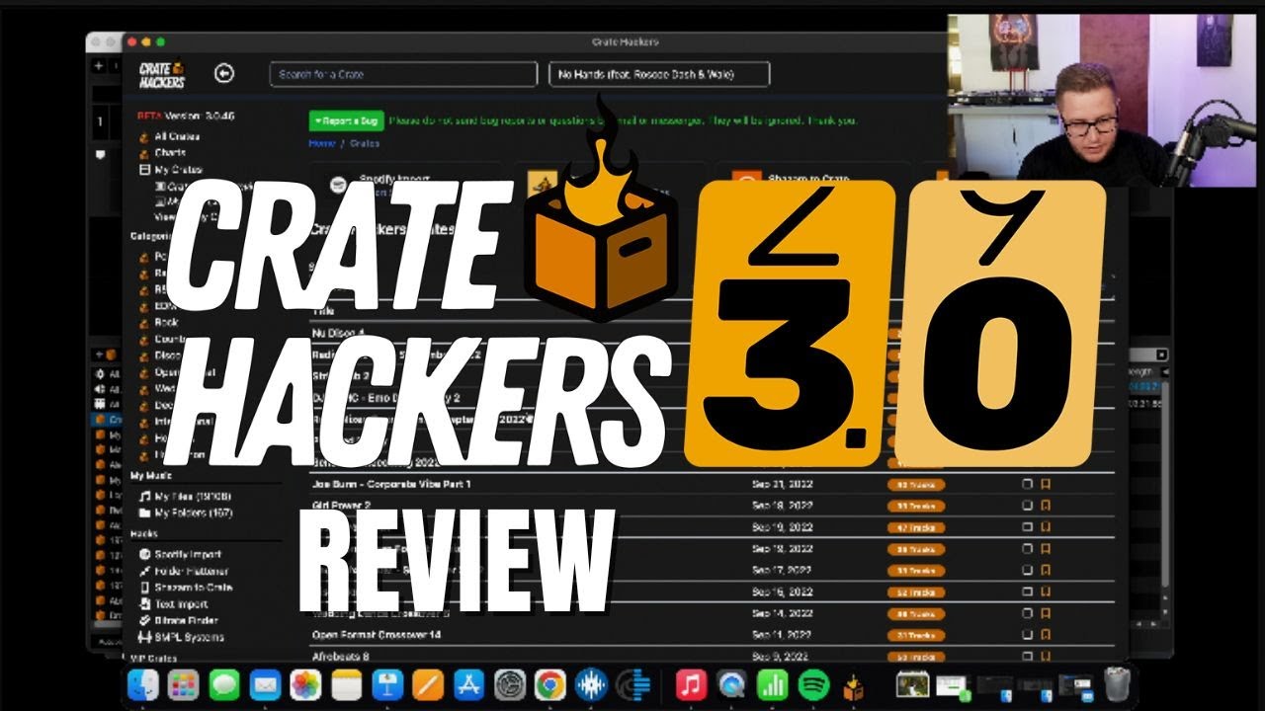Click the back arrow next to Crate Hackers logo

click(224, 73)
